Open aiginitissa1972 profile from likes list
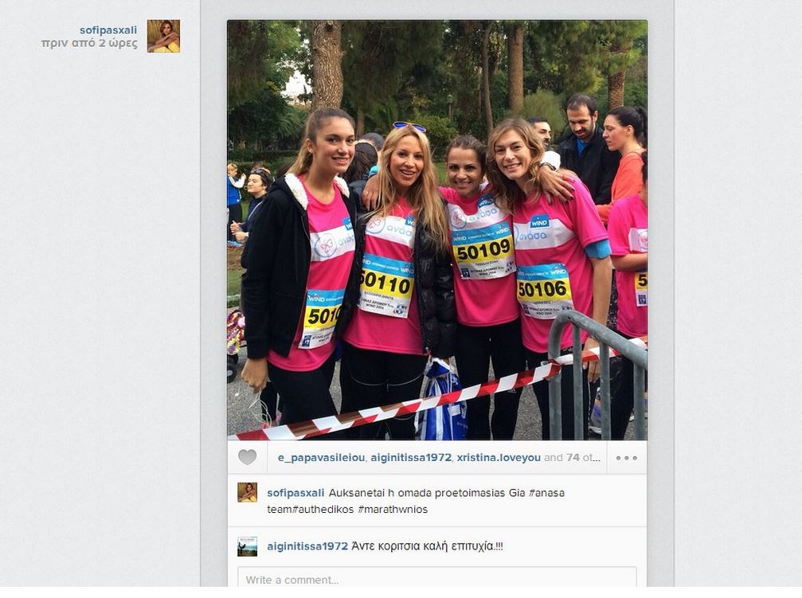Viewport: 802px width, 598px height. tap(411, 458)
